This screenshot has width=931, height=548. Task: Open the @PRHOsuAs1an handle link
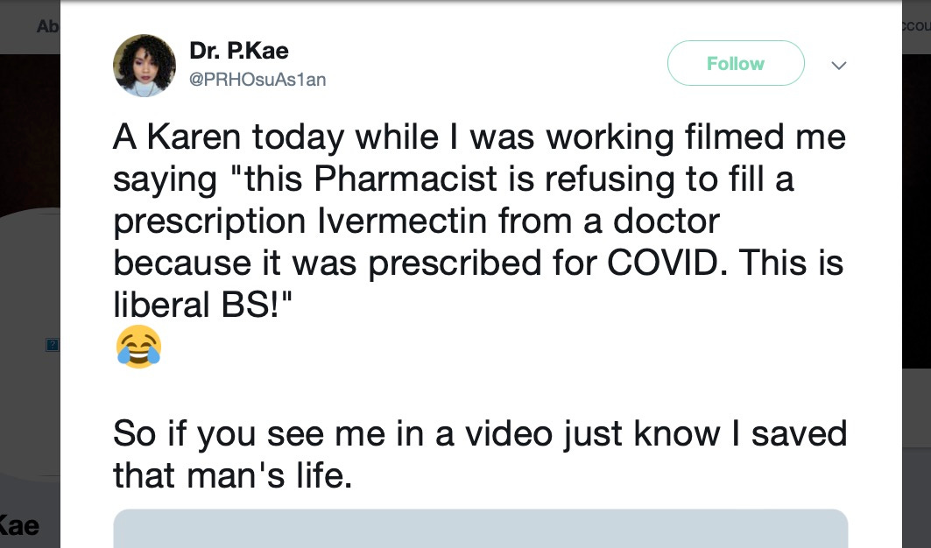(x=257, y=80)
